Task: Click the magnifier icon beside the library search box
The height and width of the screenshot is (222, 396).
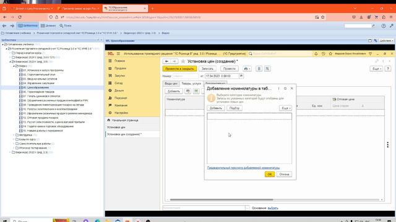Action: (x=374, y=26)
